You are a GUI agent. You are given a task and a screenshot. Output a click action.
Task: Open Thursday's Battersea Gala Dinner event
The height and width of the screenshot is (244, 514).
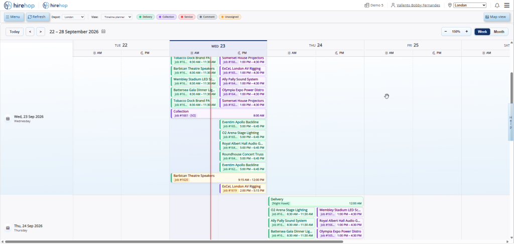[292, 233]
